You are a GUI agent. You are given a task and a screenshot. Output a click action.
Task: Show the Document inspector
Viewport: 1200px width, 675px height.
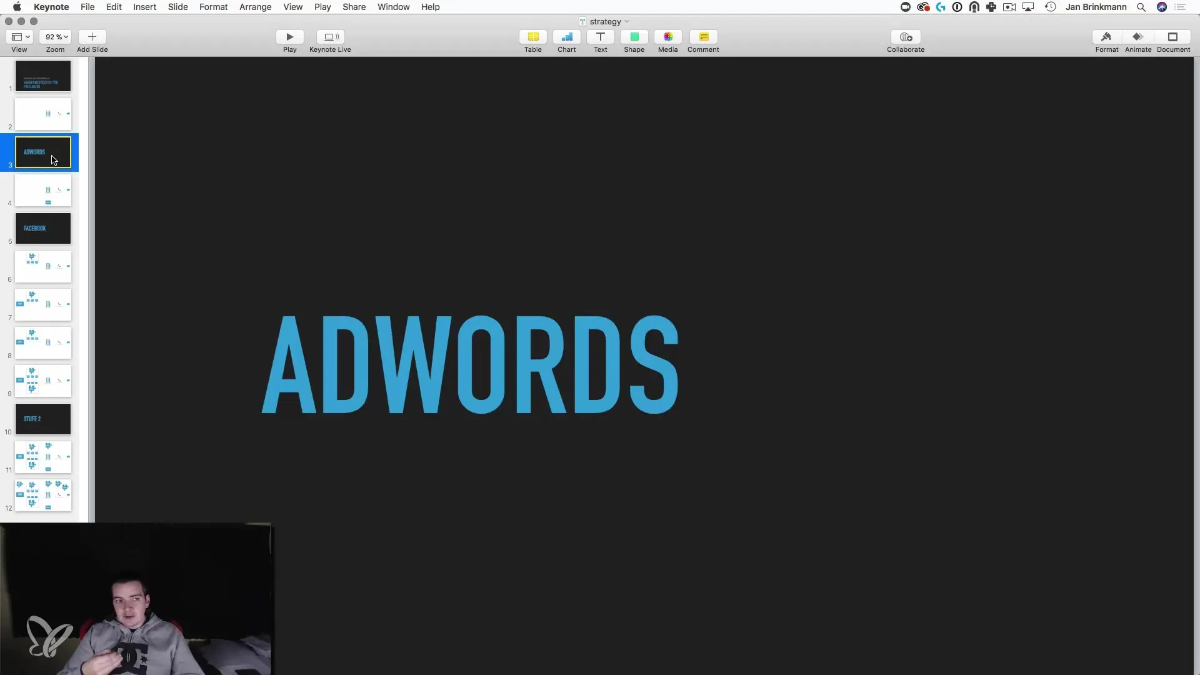pyautogui.click(x=1173, y=37)
